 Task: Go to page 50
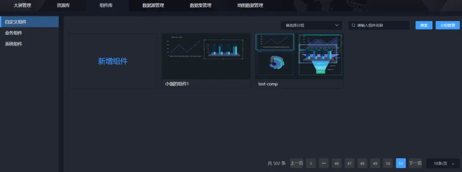pyautogui.click(x=388, y=163)
